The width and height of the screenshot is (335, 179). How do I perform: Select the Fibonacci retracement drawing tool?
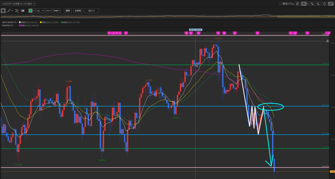pyautogui.click(x=17, y=11)
